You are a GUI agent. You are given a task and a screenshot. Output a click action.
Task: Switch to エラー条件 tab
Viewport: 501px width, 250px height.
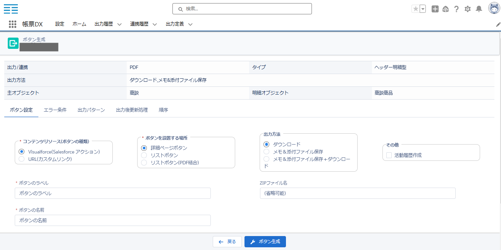click(55, 110)
